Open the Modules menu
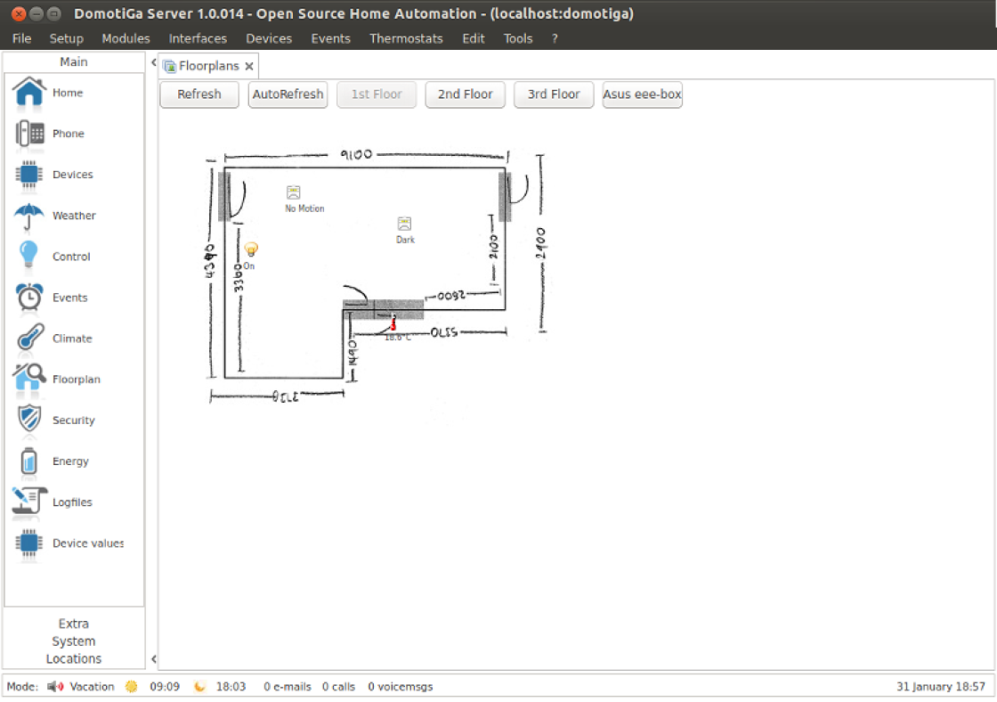Screen dimensions: 997x702 point(126,38)
